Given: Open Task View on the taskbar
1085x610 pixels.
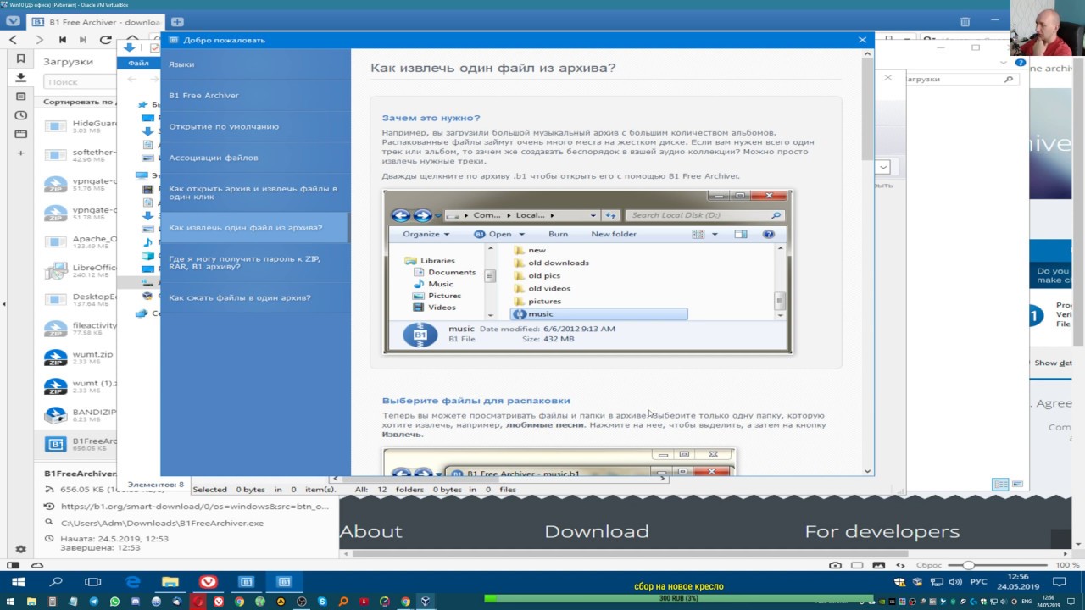Looking at the screenshot, I should click(x=93, y=582).
